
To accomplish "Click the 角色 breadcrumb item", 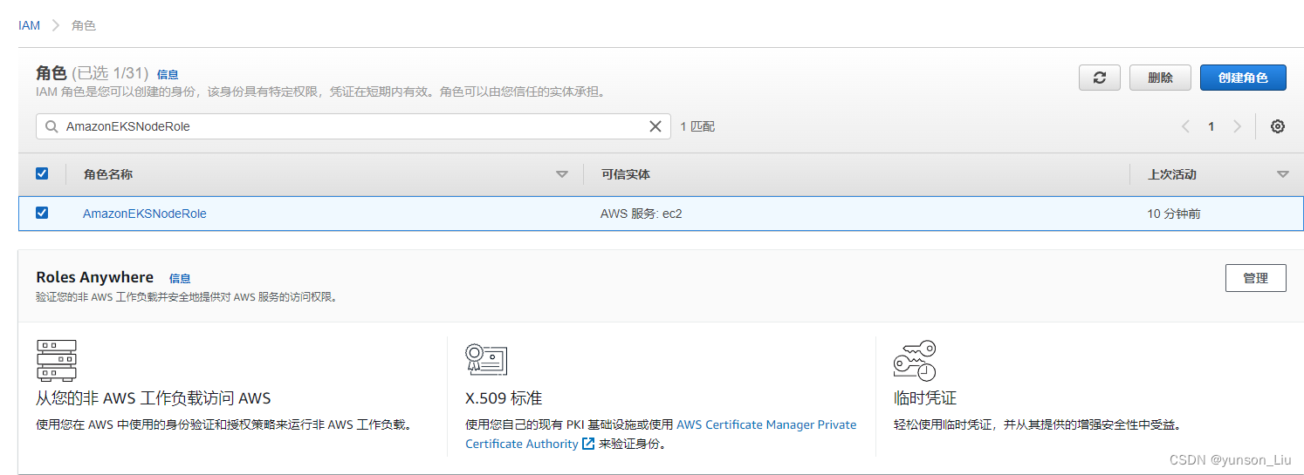I will (84, 25).
